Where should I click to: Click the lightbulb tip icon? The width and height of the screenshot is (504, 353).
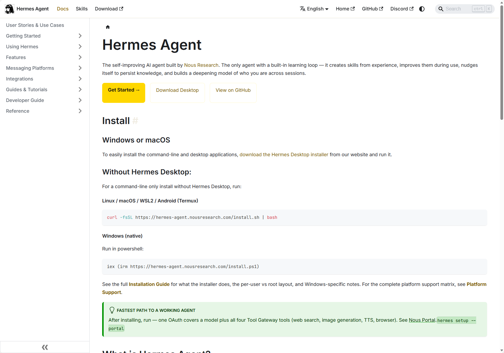pyautogui.click(x=112, y=310)
